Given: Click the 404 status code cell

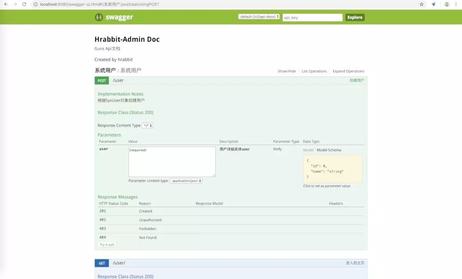Looking at the screenshot, I should pos(103,237).
